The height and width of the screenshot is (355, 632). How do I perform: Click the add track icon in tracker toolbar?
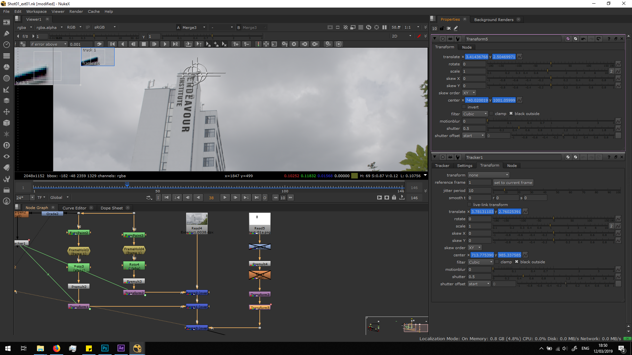(x=23, y=44)
